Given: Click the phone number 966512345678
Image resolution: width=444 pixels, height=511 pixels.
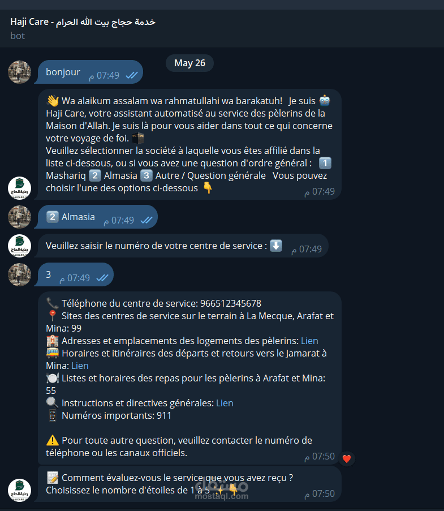Looking at the screenshot, I should 231,303.
